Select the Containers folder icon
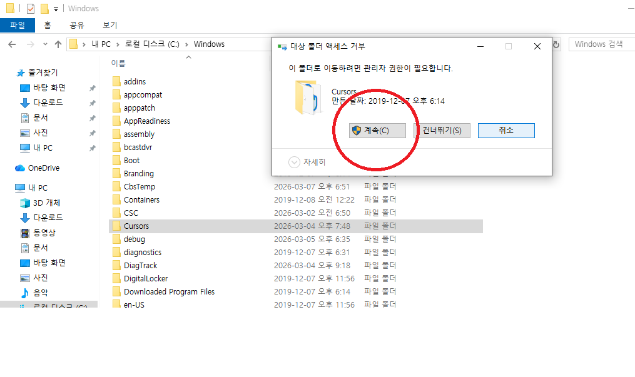 [116, 200]
